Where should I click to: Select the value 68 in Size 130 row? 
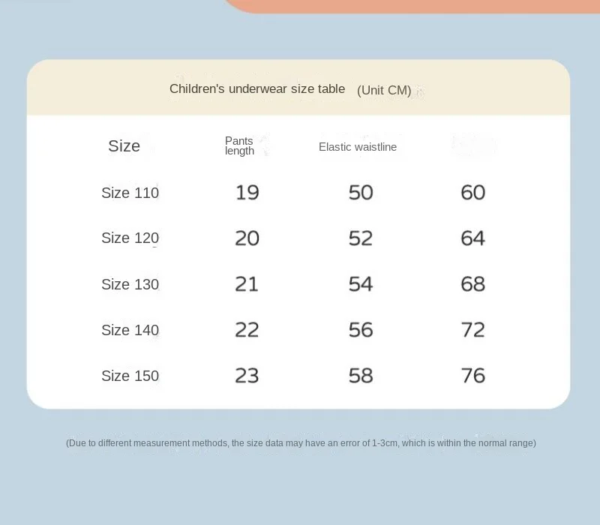tap(473, 284)
